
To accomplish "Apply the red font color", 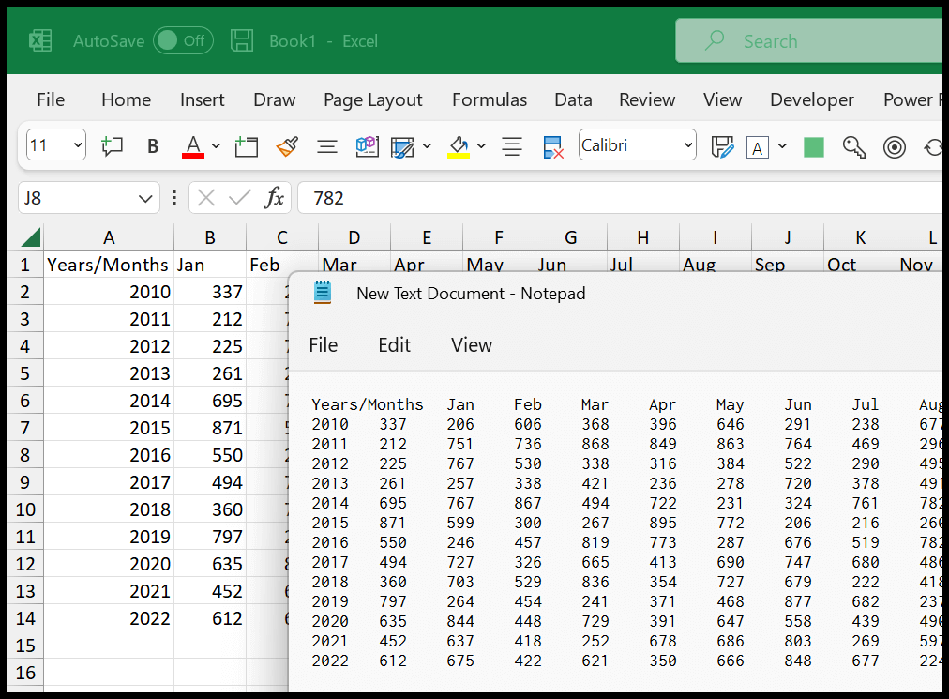I will pyautogui.click(x=193, y=146).
